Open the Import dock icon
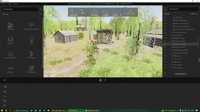This screenshot has width=200, height=112. pos(5,87)
